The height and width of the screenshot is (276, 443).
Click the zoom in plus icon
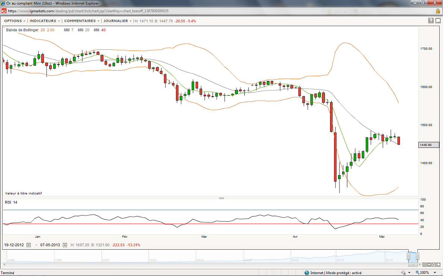point(438,265)
